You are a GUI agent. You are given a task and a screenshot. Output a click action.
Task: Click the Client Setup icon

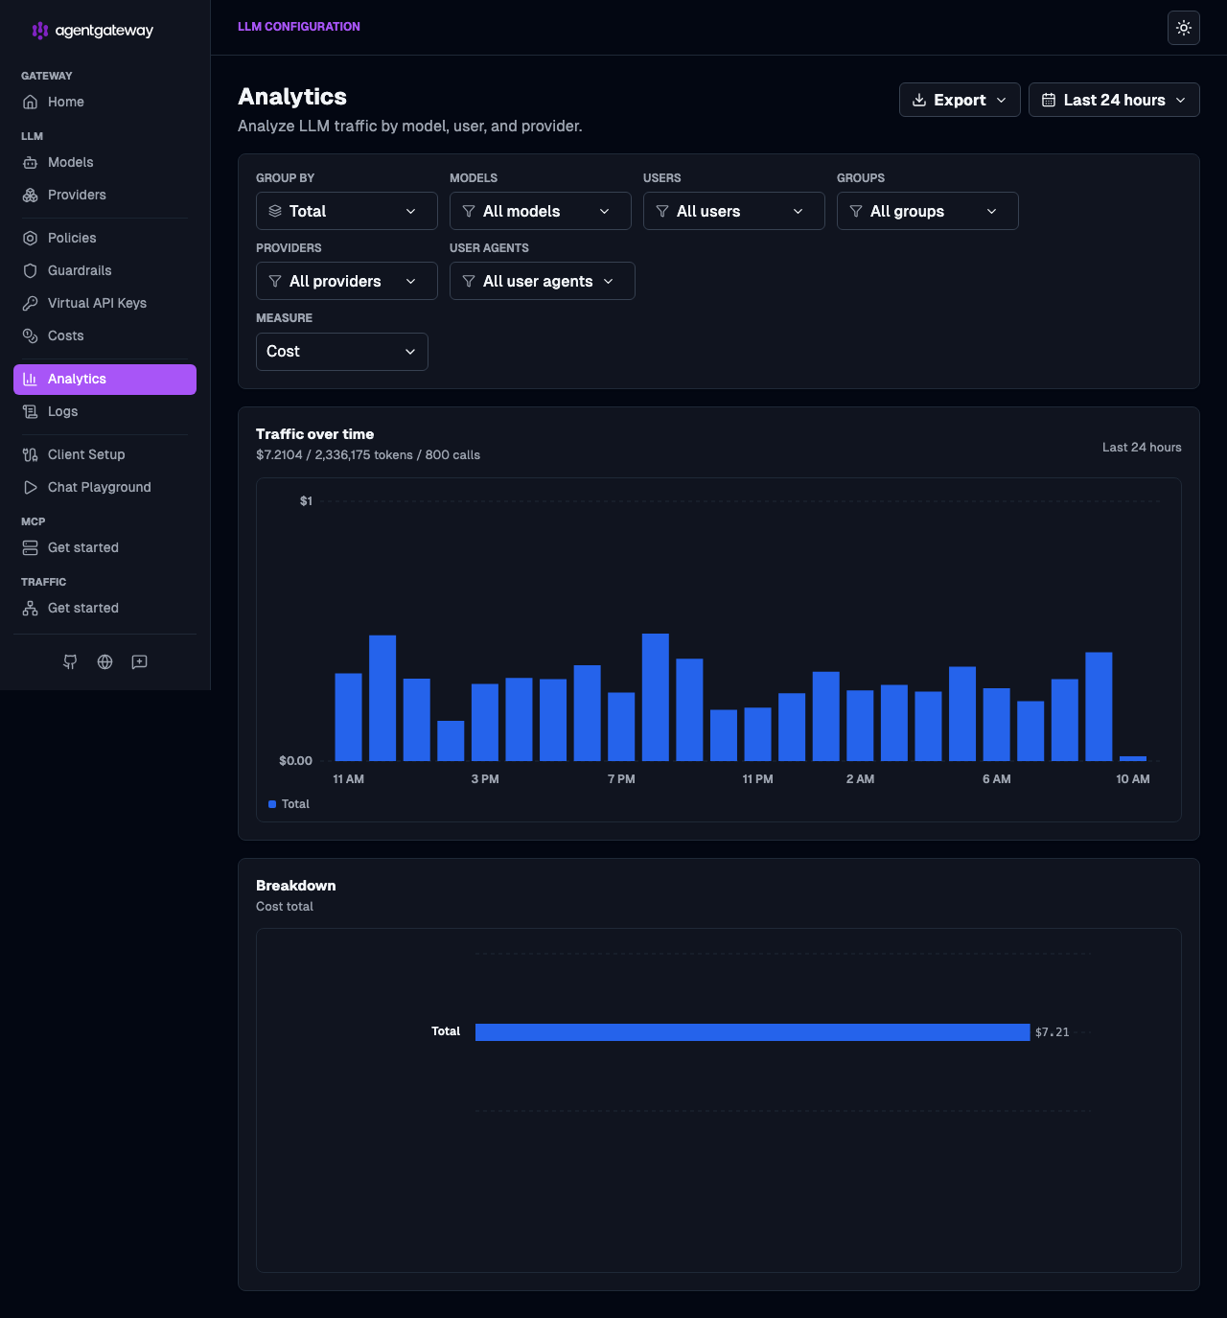[31, 454]
